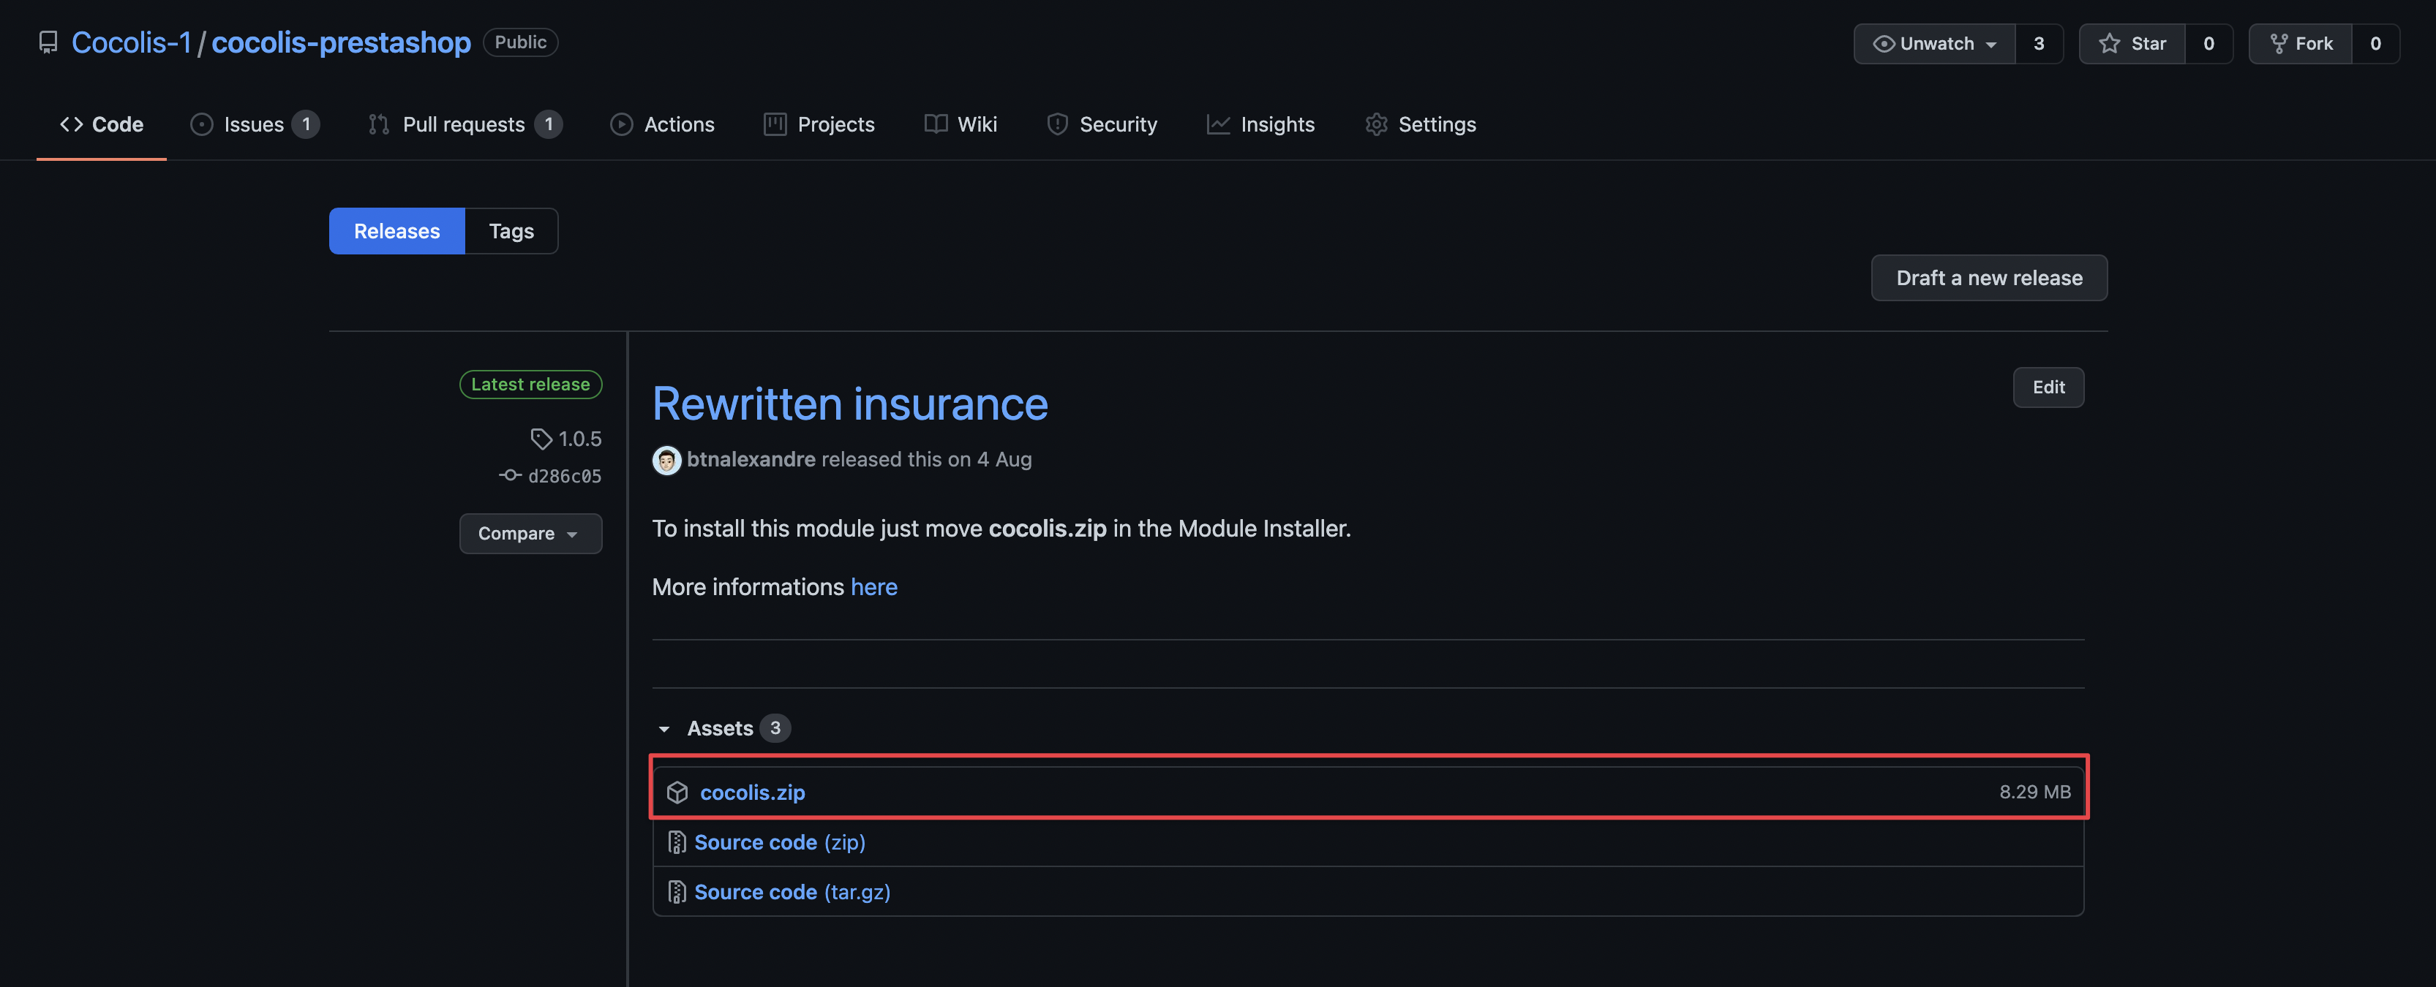The width and height of the screenshot is (2436, 987).
Task: Click the fork count number
Action: point(2375,43)
